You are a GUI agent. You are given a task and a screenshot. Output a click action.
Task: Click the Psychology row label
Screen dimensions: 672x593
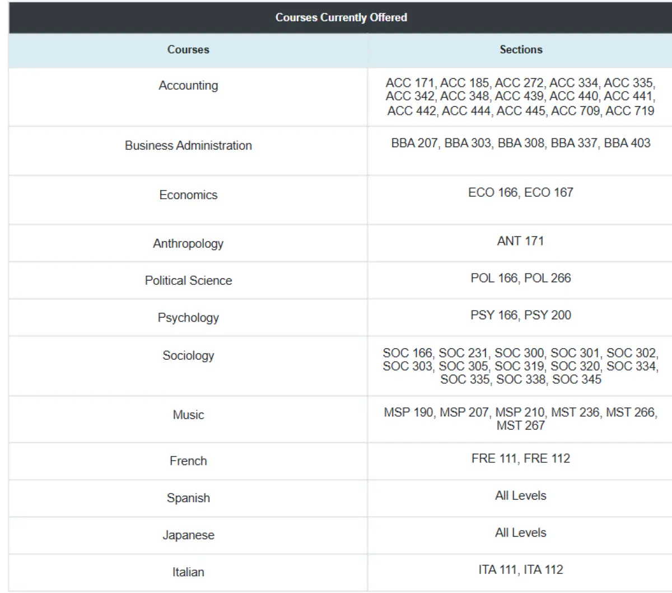pos(188,317)
